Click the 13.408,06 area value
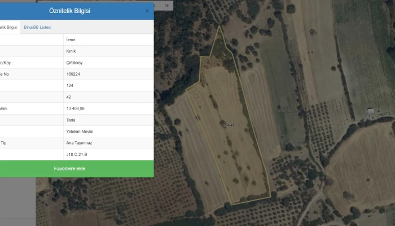The height and width of the screenshot is (226, 395). (x=75, y=108)
